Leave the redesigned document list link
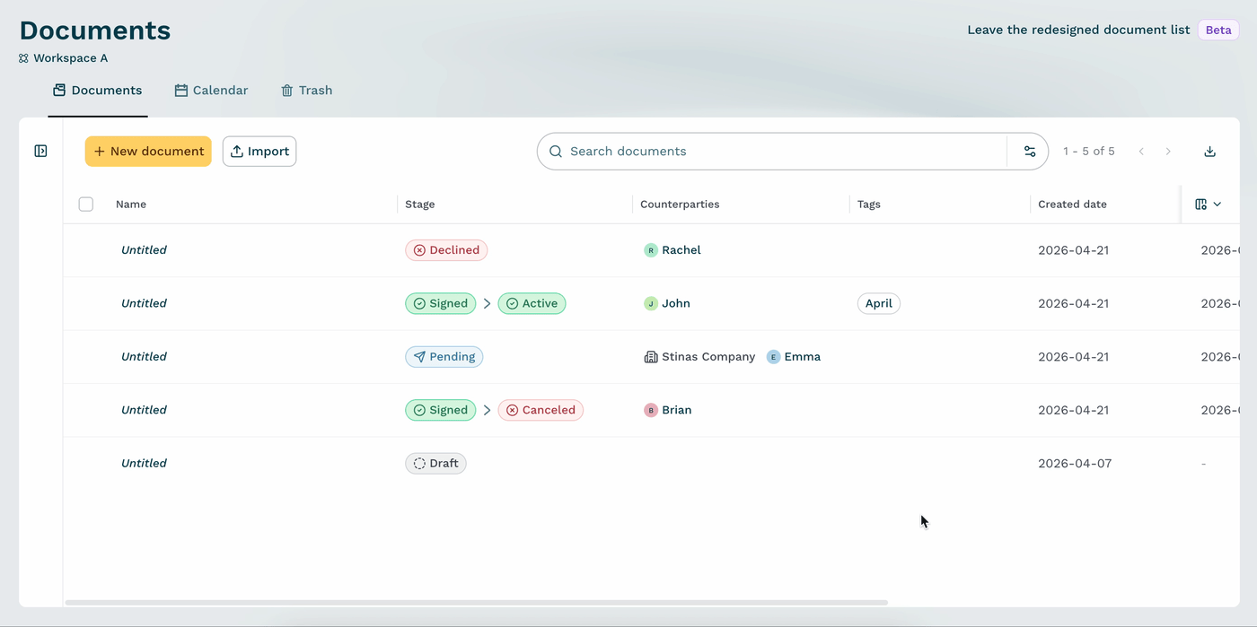The width and height of the screenshot is (1257, 627). (x=1078, y=30)
